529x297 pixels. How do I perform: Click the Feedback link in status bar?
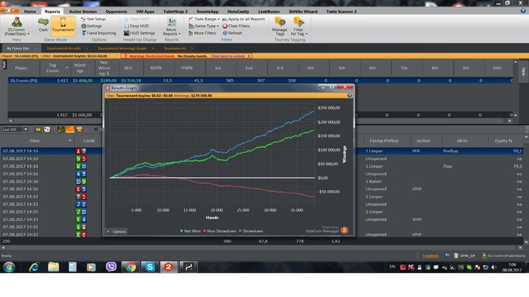[x=431, y=256]
